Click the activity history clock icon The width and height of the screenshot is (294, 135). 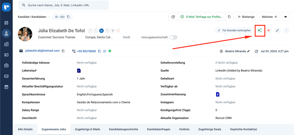tap(173, 17)
